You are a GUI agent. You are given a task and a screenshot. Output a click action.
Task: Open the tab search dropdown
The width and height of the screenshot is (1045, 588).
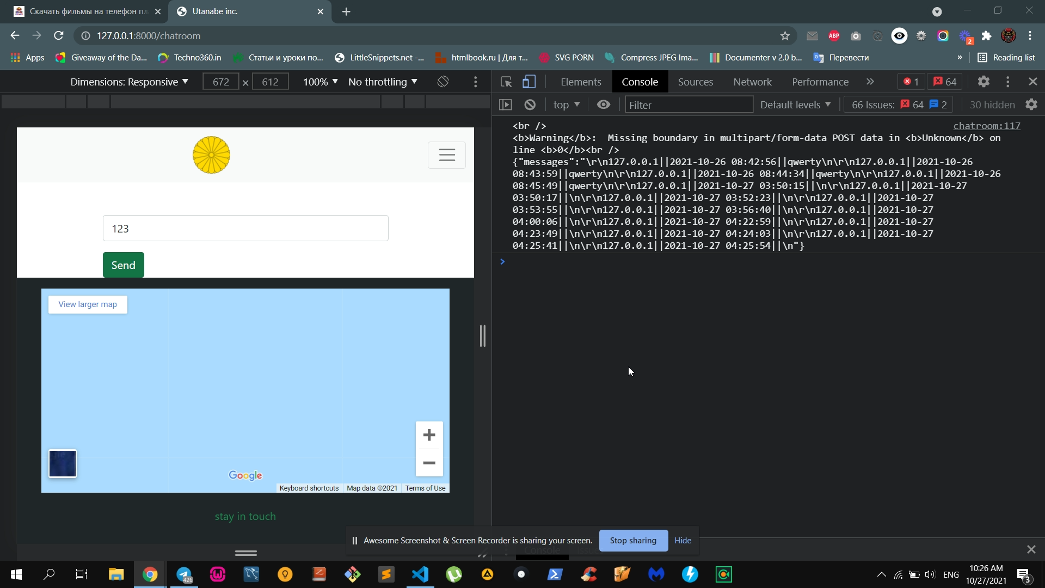click(937, 11)
